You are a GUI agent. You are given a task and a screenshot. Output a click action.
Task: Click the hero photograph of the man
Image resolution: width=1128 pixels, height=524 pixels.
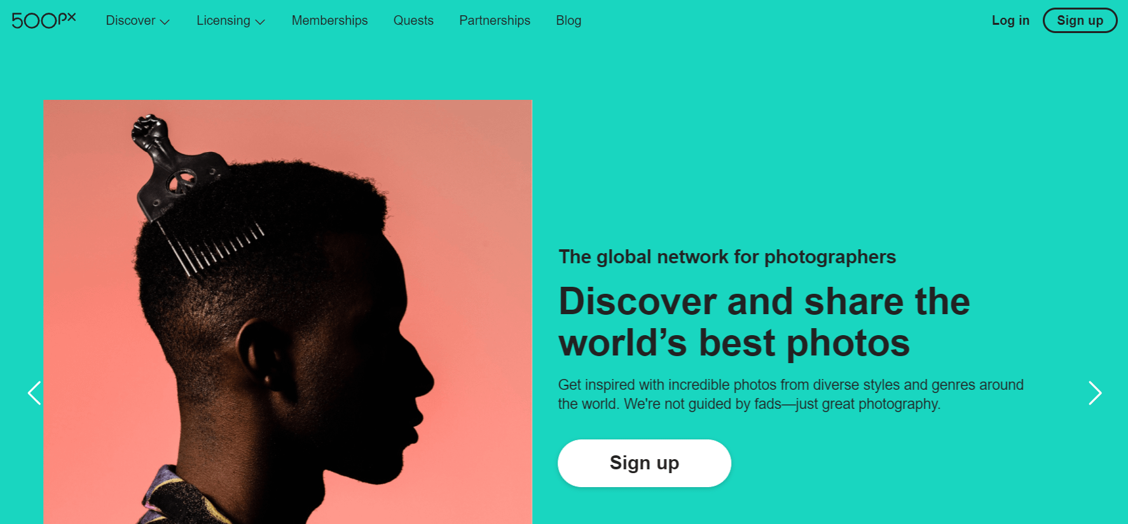[x=287, y=312]
